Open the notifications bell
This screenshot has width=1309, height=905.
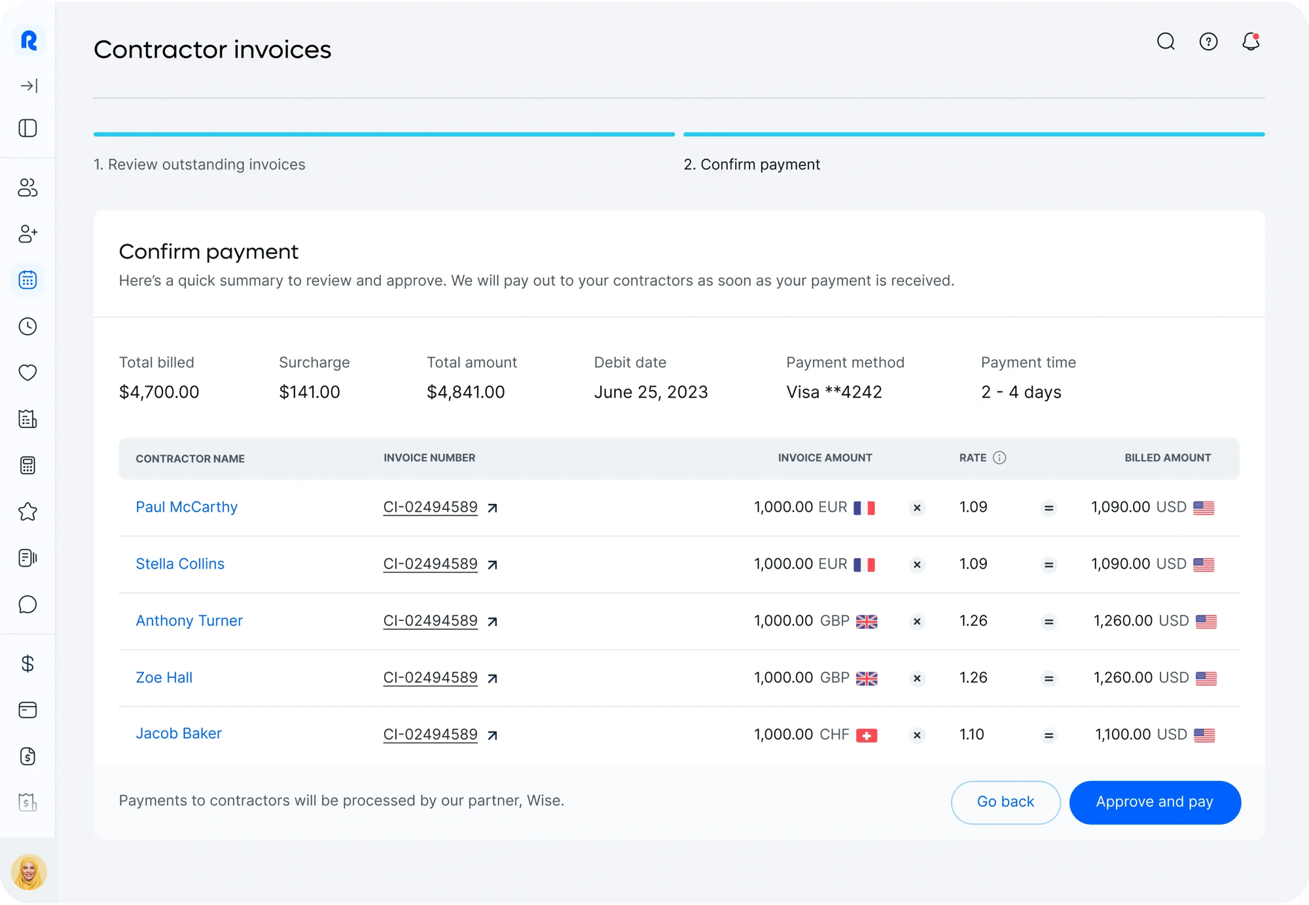click(x=1251, y=42)
